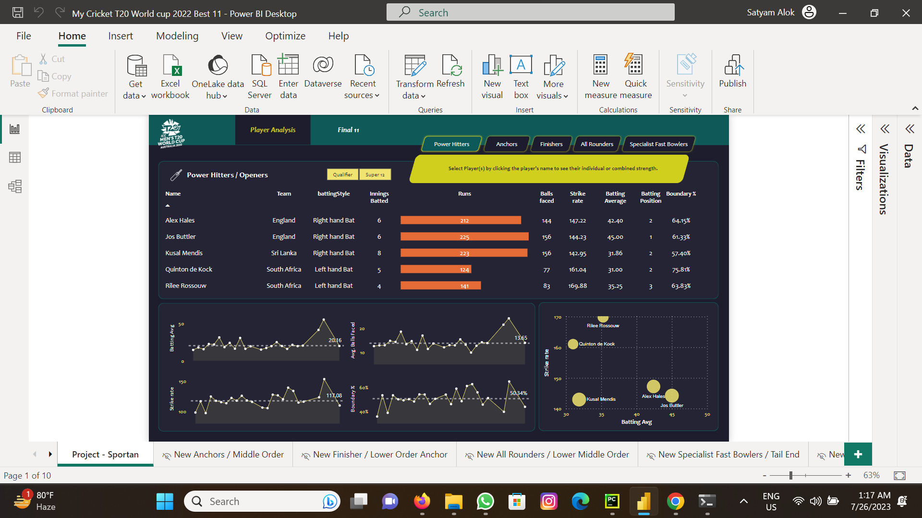The width and height of the screenshot is (922, 518).
Task: Adjust the zoom level slider
Action: pos(790,475)
